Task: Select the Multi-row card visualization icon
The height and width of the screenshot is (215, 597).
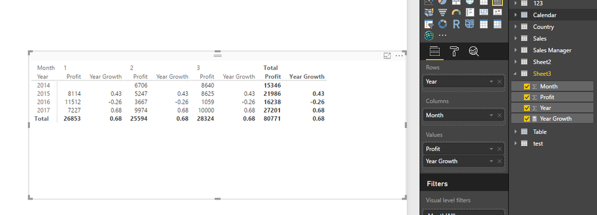Action: (x=470, y=13)
